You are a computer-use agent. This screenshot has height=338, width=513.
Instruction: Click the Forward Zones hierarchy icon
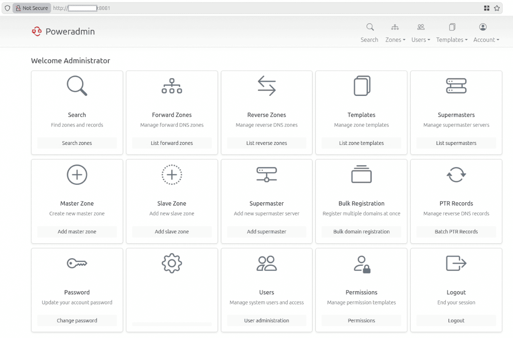(x=172, y=86)
